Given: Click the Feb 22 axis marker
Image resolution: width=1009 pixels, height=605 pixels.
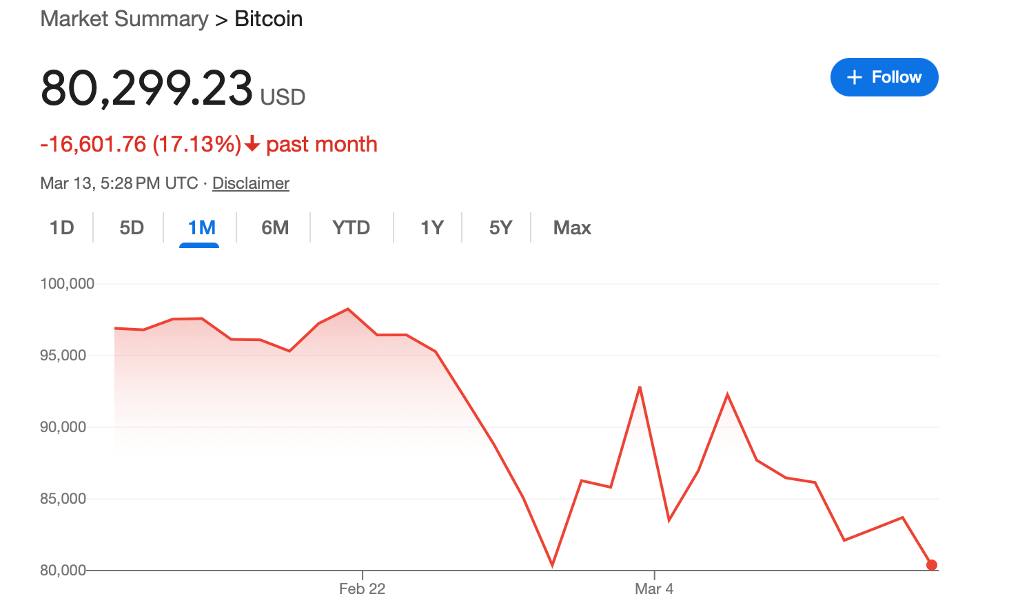Looking at the screenshot, I should [x=362, y=588].
